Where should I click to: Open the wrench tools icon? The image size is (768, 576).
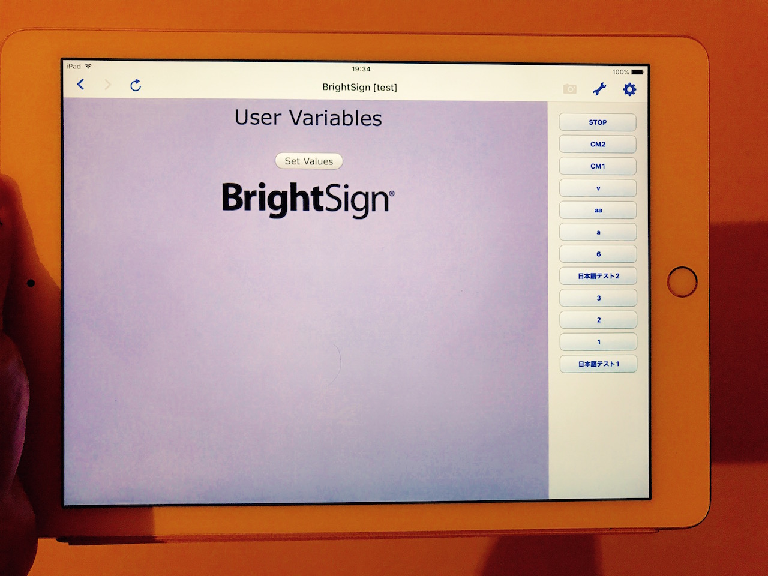599,89
